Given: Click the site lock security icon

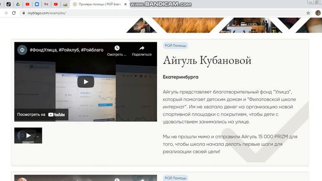Looking at the screenshot, I should 24,13.
